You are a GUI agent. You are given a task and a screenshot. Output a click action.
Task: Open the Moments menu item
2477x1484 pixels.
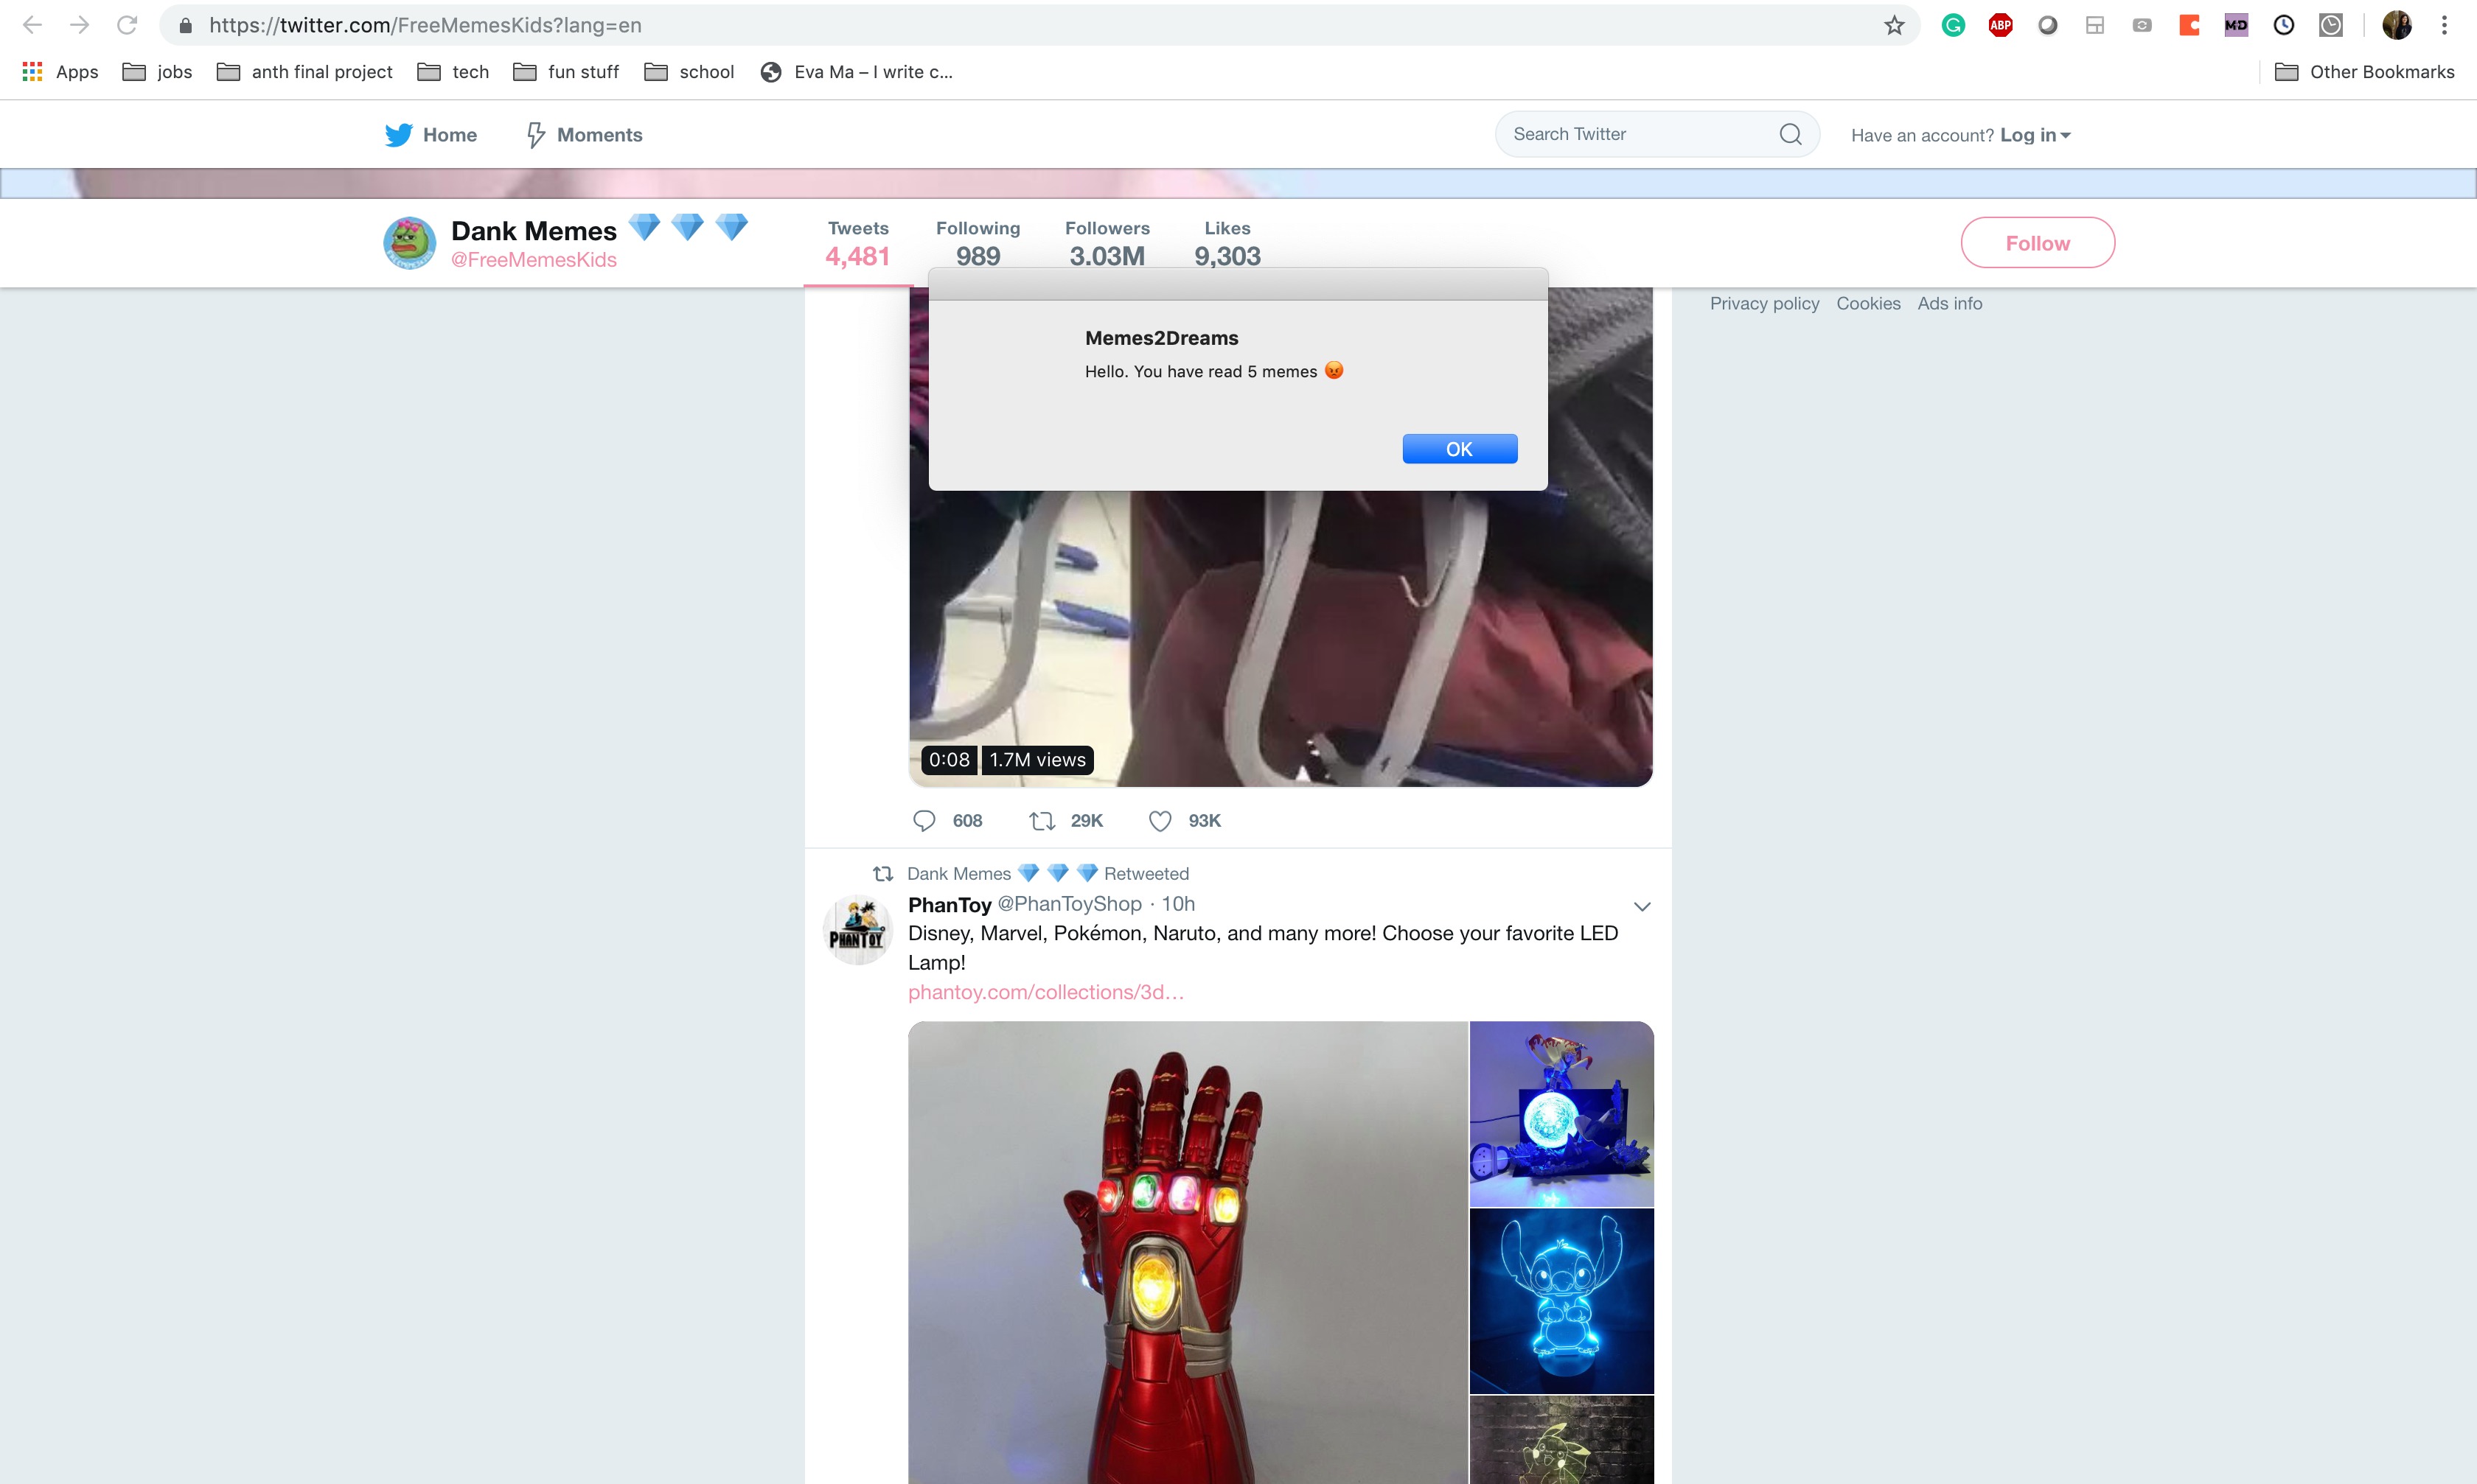point(585,135)
